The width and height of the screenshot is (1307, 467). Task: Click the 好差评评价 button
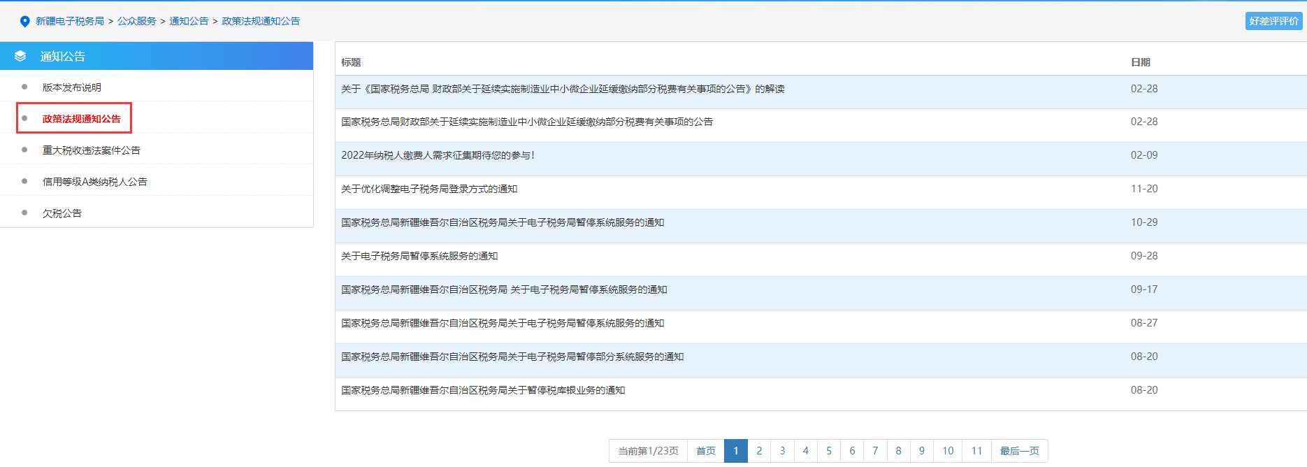click(1273, 21)
